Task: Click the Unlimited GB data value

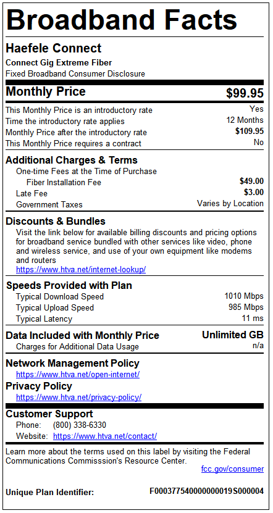Action: click(233, 335)
